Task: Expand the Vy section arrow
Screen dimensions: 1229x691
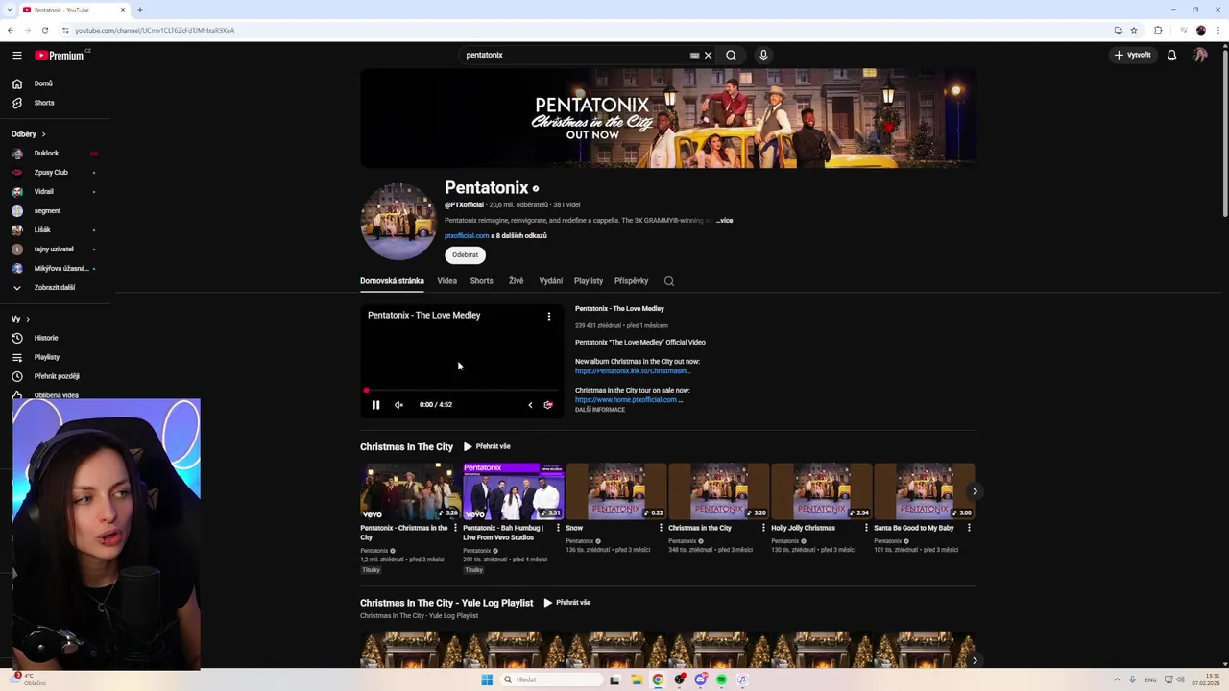Action: click(x=28, y=319)
